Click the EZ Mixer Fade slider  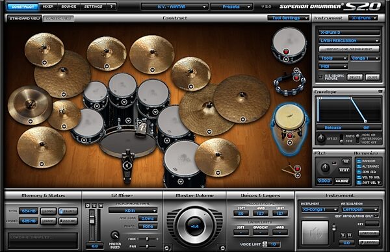point(147,239)
